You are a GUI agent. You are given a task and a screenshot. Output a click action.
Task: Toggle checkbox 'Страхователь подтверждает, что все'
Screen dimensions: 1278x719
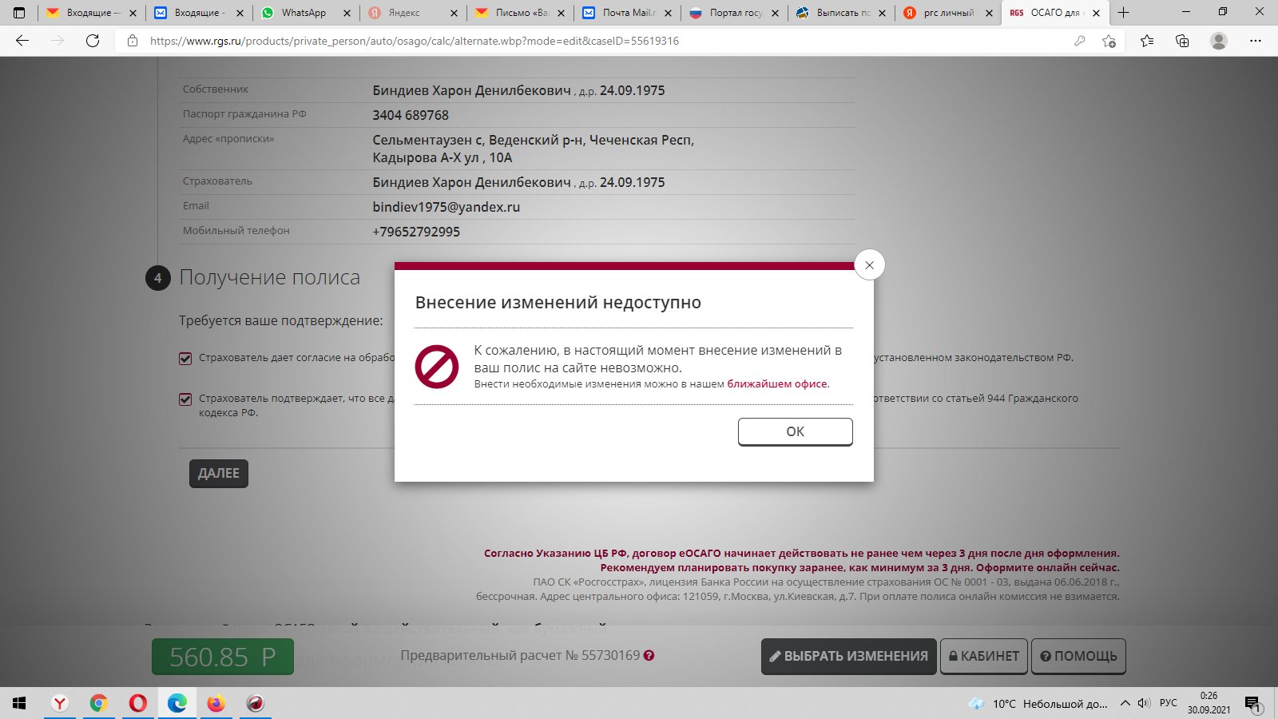point(185,399)
